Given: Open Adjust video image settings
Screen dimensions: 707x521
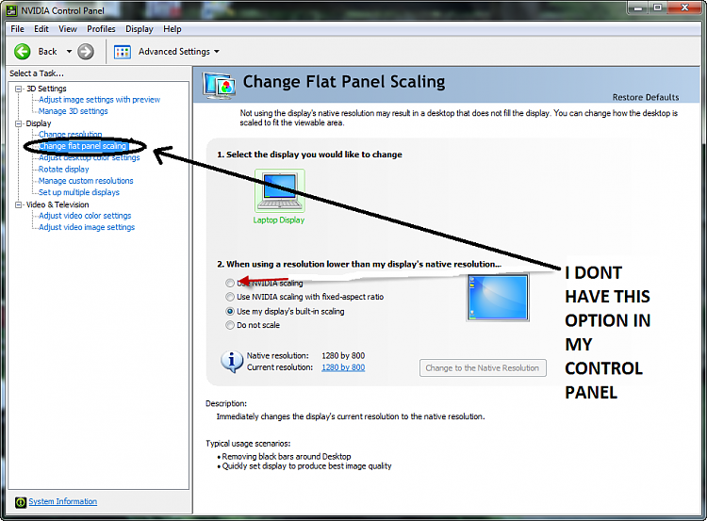Looking at the screenshot, I should [x=87, y=228].
